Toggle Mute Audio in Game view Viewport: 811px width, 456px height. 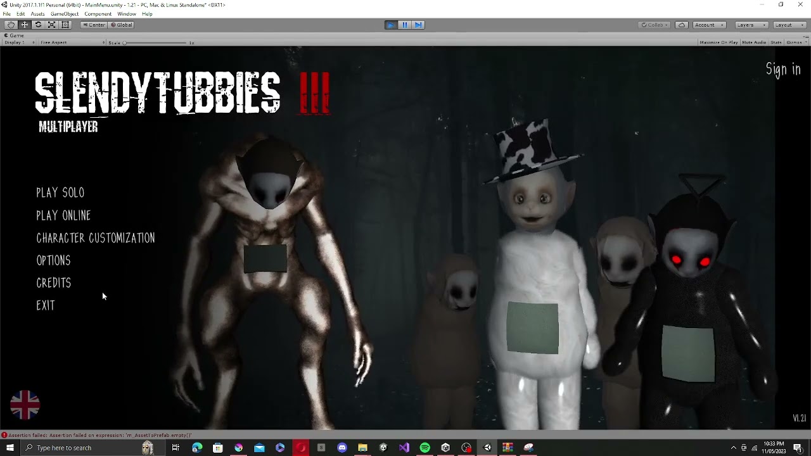[x=754, y=42]
